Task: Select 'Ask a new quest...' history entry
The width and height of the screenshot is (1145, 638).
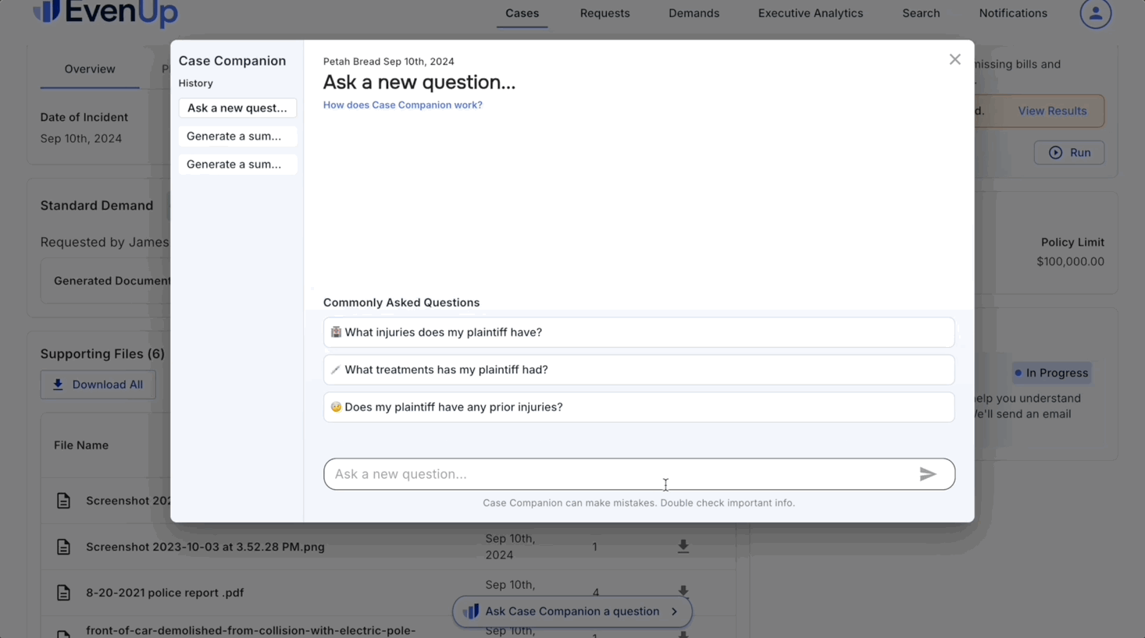Action: point(237,108)
